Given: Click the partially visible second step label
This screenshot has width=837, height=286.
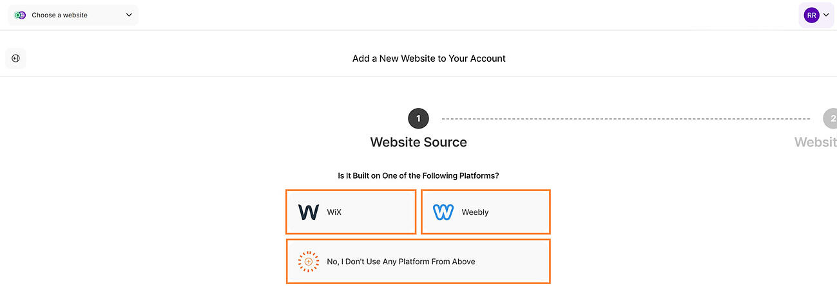Looking at the screenshot, I should coord(816,142).
